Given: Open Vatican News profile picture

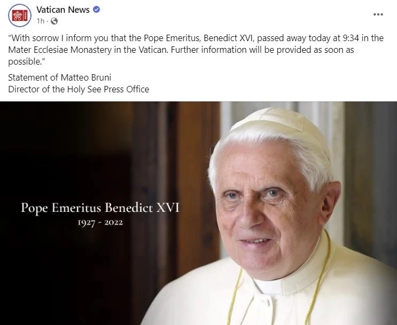Looking at the screenshot, I should [20, 15].
